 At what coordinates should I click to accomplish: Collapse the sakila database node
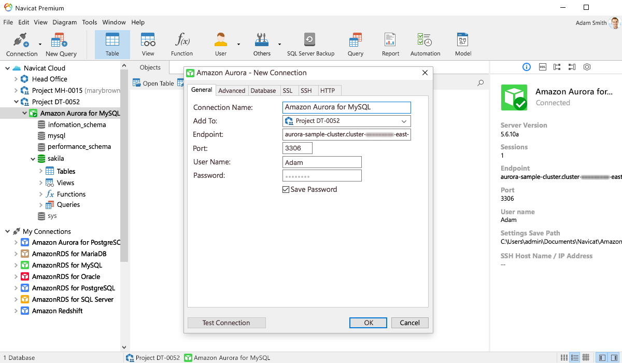pyautogui.click(x=33, y=159)
